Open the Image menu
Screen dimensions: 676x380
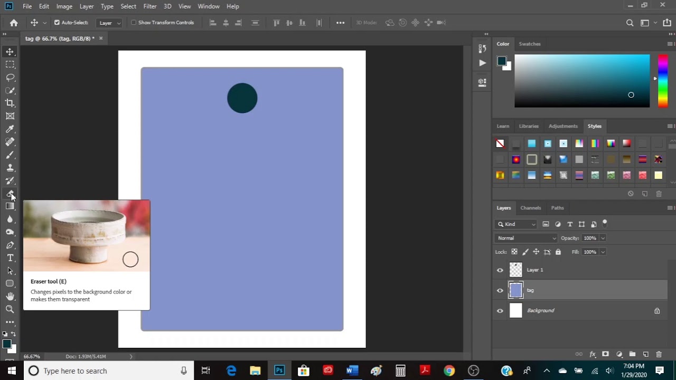coord(64,6)
